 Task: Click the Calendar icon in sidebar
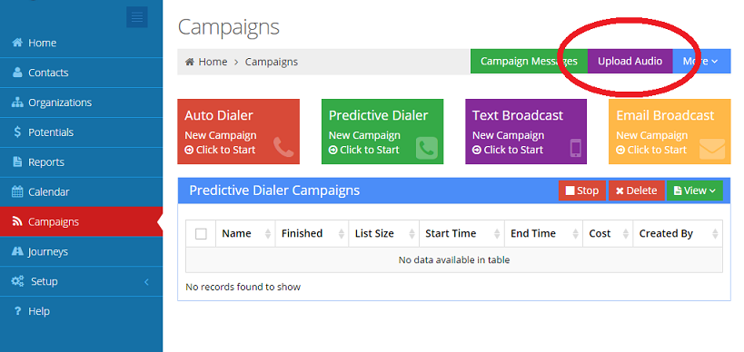pyautogui.click(x=17, y=191)
